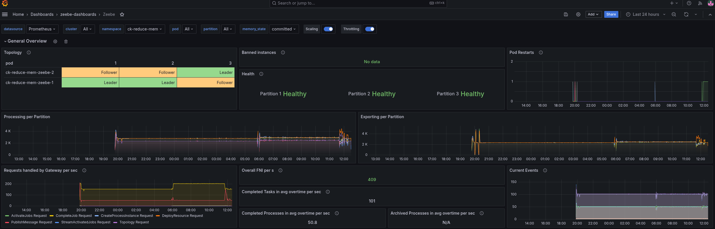715x229 pixels.
Task: Open Topology panel title
Action: [13, 52]
